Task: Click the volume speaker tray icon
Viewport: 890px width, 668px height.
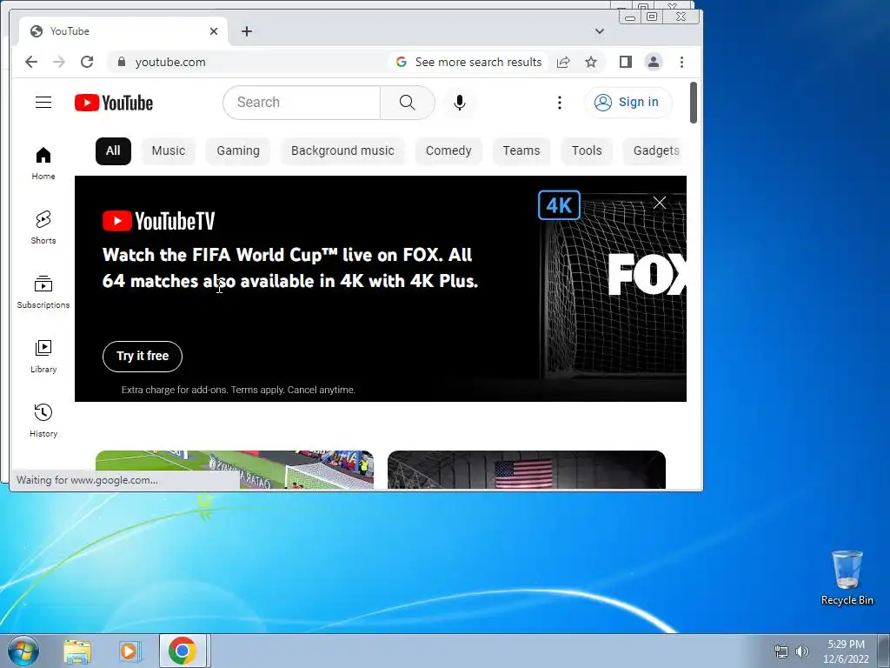Action: pos(801,651)
